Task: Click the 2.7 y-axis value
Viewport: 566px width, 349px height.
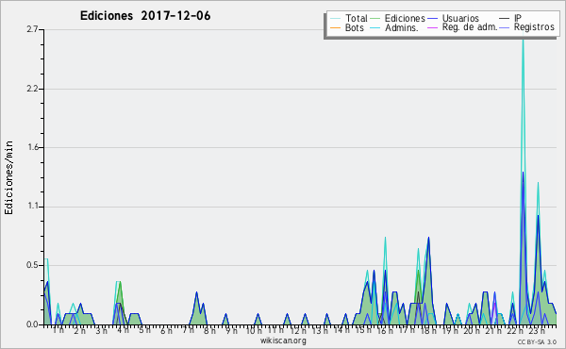Action: click(32, 29)
